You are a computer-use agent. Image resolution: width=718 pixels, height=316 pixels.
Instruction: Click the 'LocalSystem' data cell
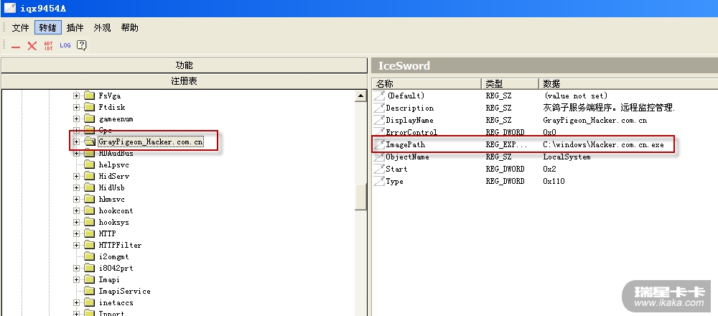(567, 157)
